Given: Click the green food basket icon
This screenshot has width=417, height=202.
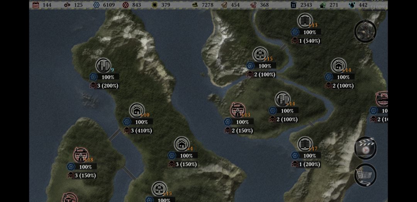Looking at the screenshot, I should click(x=322, y=5).
